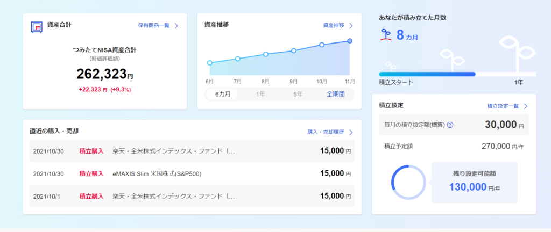
Task: Open the 積立設定一覧 link
Action: click(503, 106)
